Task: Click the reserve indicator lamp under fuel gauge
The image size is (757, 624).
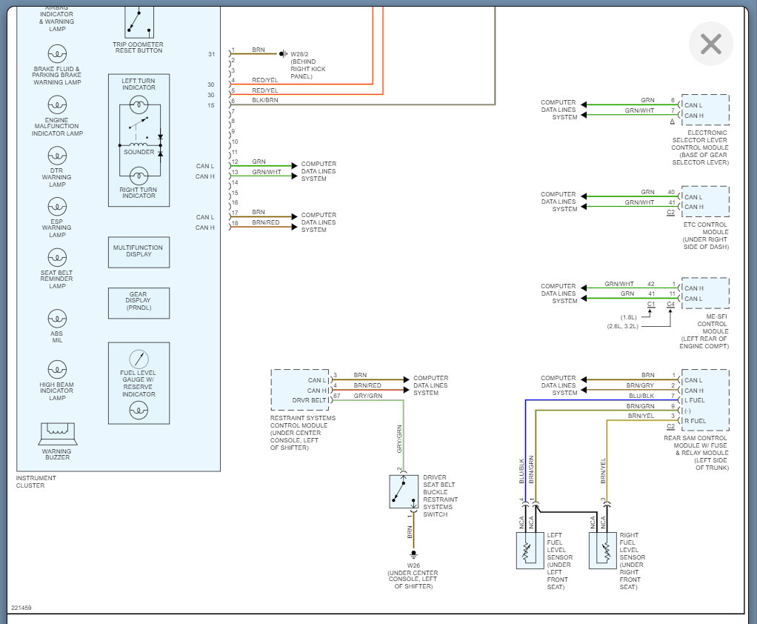Action: [x=139, y=411]
